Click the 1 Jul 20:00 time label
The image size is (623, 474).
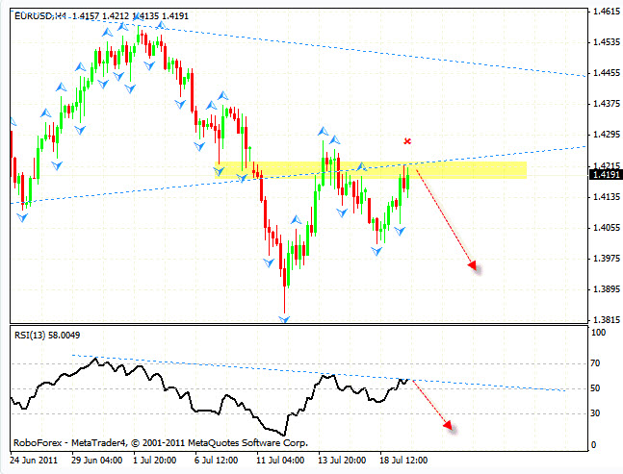coord(155,461)
